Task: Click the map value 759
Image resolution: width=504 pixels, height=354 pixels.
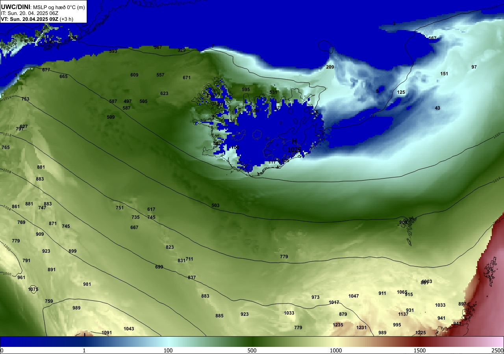Action: [49, 301]
